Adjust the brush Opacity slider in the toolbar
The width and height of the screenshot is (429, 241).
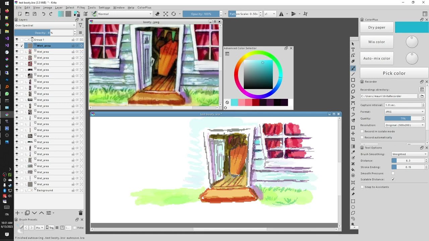(201, 14)
